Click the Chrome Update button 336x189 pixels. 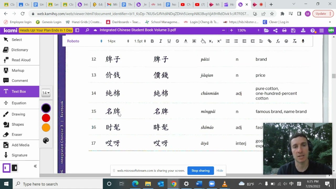click(323, 14)
